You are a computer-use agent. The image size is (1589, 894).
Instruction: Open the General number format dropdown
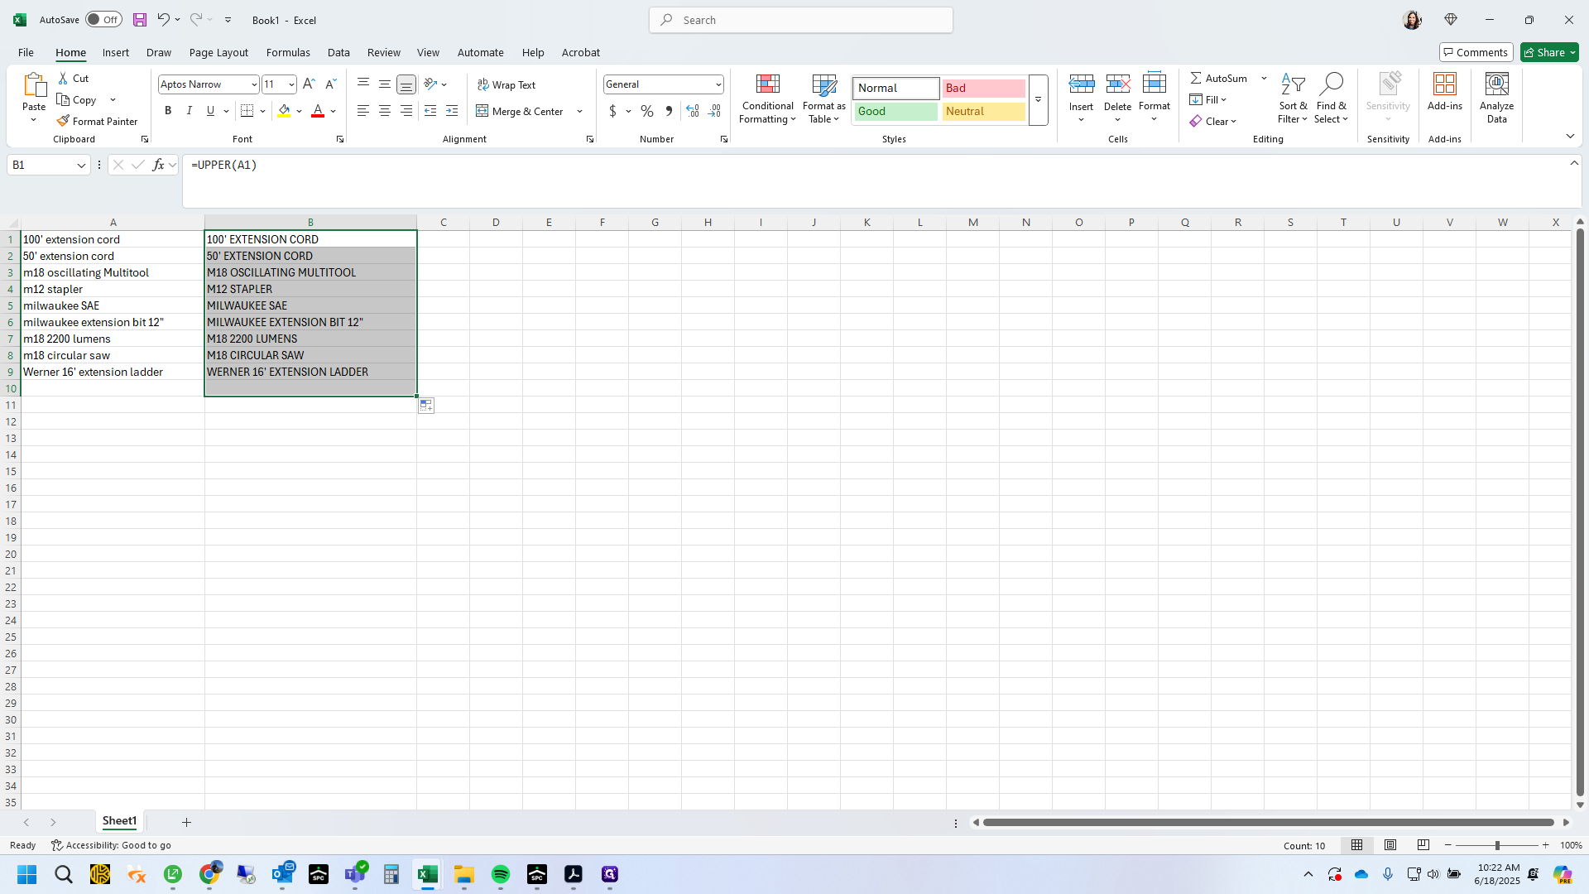click(718, 84)
